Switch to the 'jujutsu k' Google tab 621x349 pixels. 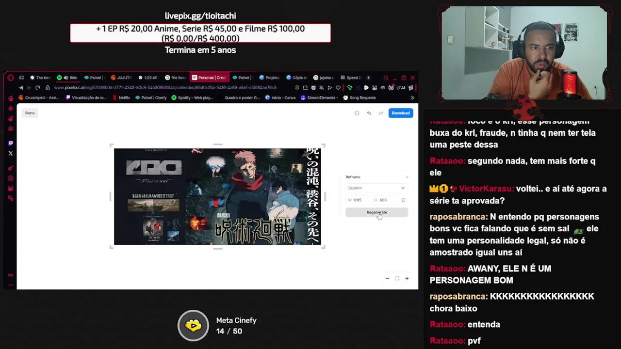[323, 78]
